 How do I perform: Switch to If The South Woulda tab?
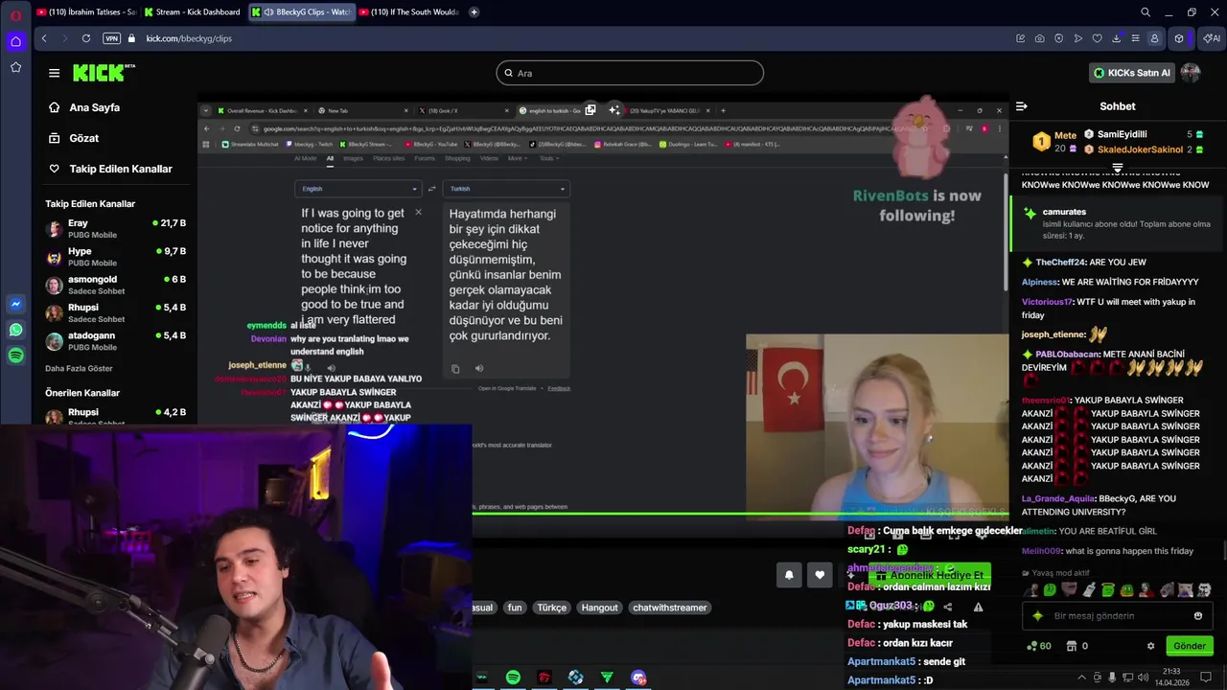[x=408, y=12]
